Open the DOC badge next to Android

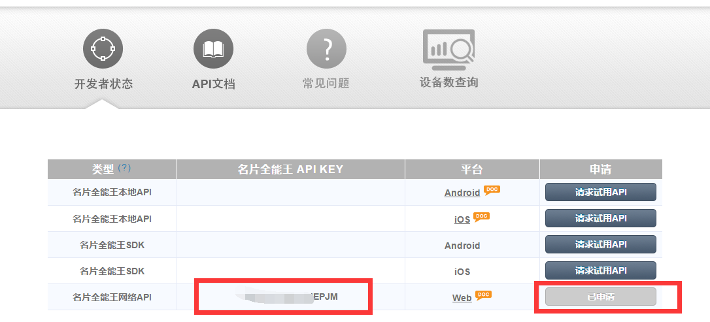point(492,191)
